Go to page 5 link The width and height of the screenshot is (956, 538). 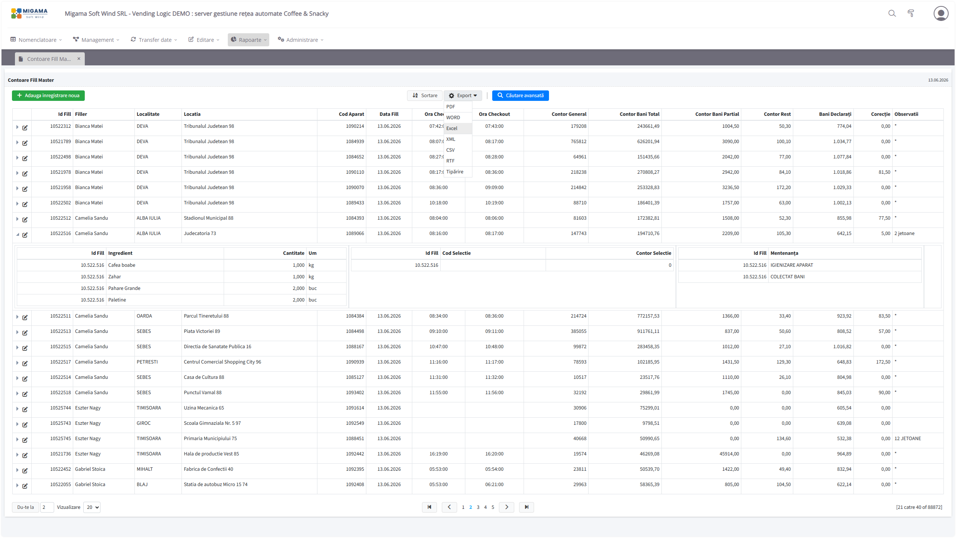(493, 507)
